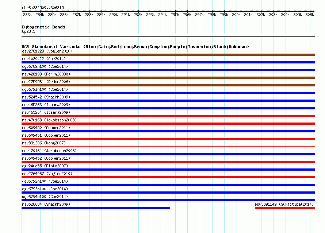Screen dimensions: 325x233
Task: Select the short red esv3891249 bar
Action: (284, 208)
